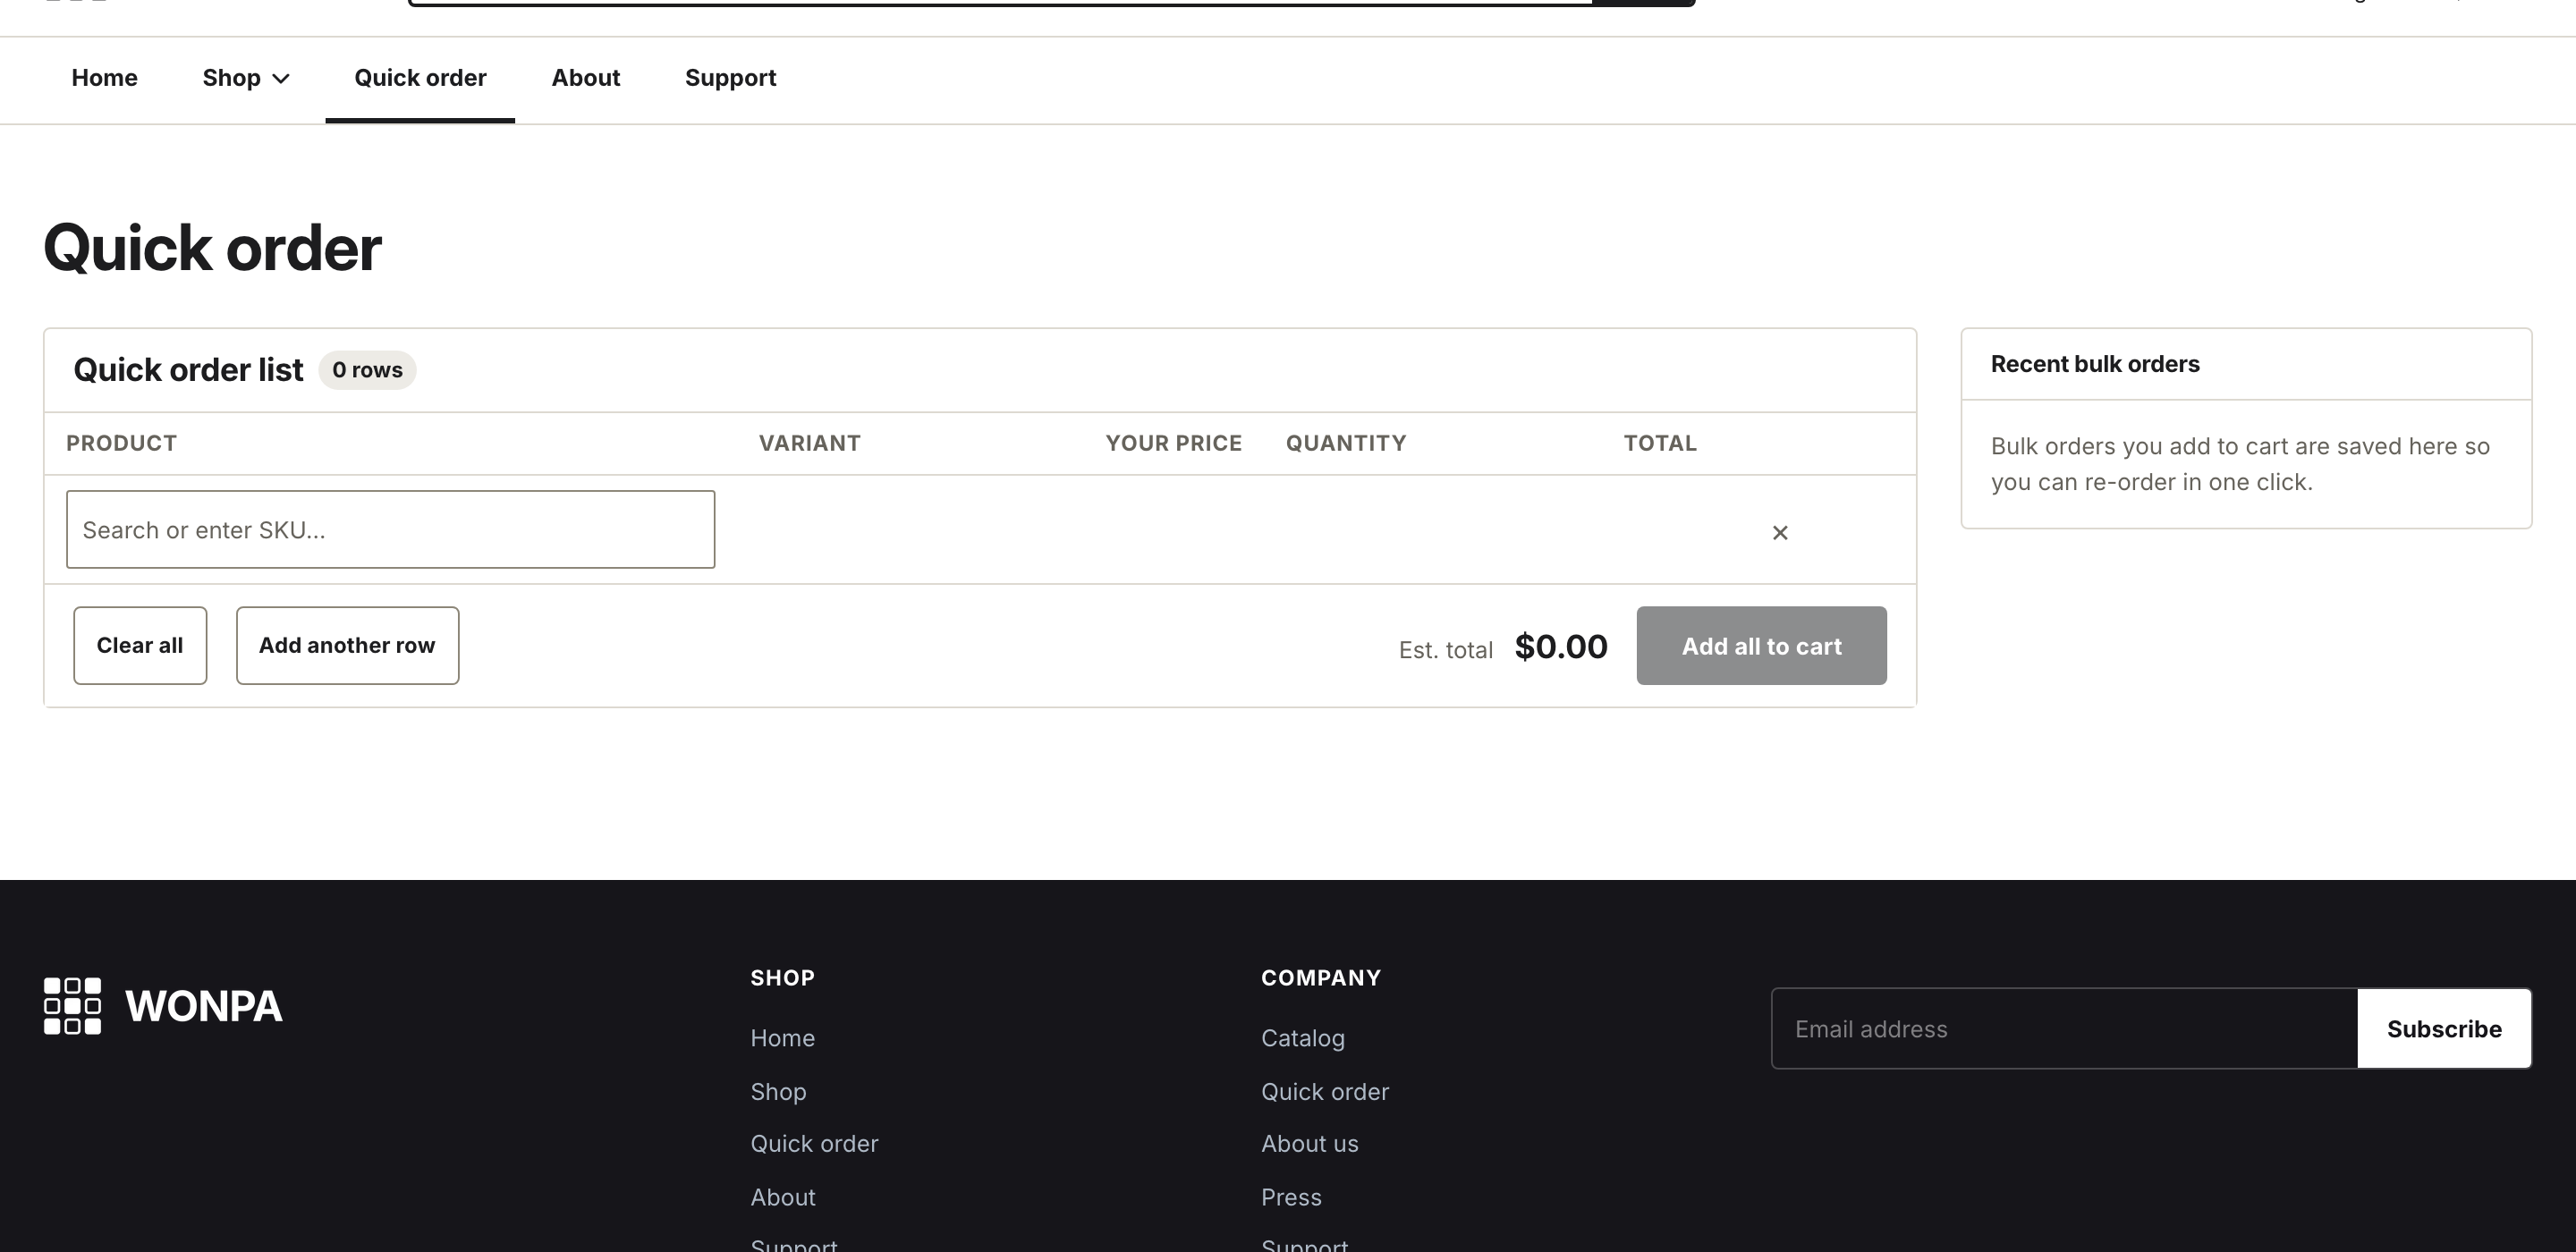Click the TOTAL column header
The height and width of the screenshot is (1252, 2576).
pos(1659,444)
